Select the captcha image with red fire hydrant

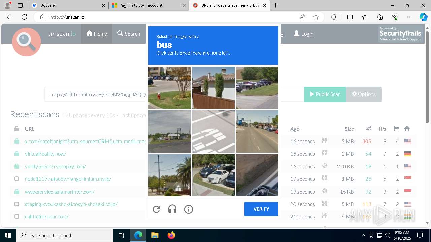[170, 88]
